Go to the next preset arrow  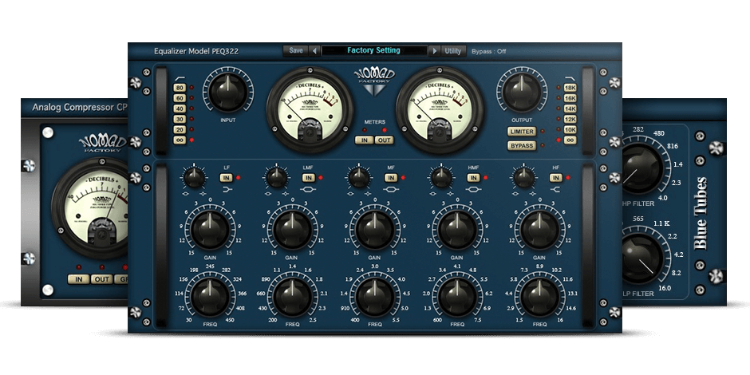434,51
